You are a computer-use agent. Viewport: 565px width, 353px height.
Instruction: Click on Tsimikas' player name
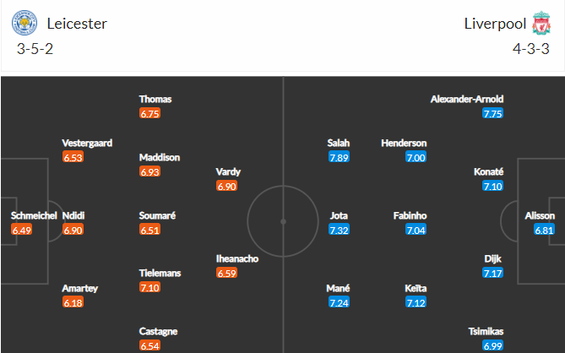click(486, 331)
